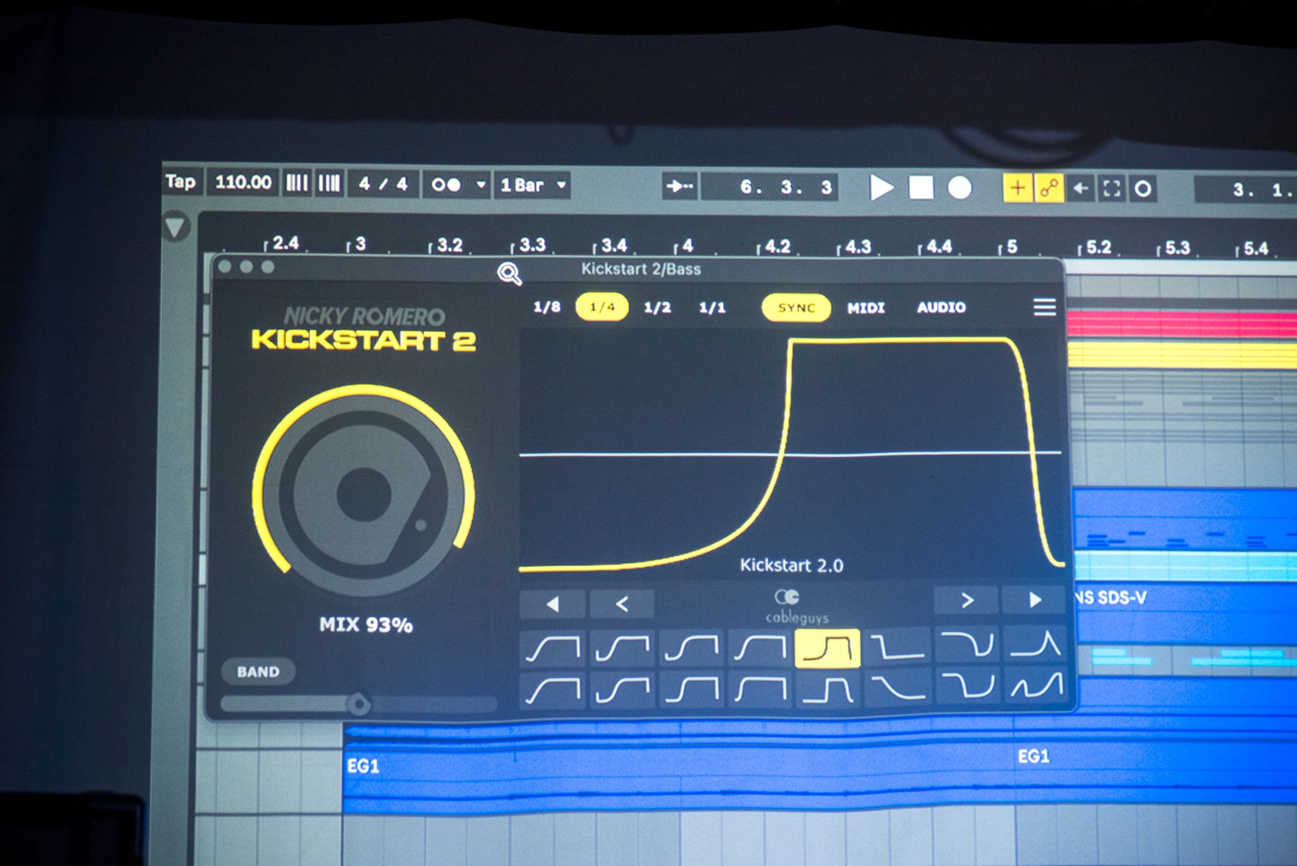The height and width of the screenshot is (866, 1297).
Task: Click the next preset chevron
Action: [966, 601]
